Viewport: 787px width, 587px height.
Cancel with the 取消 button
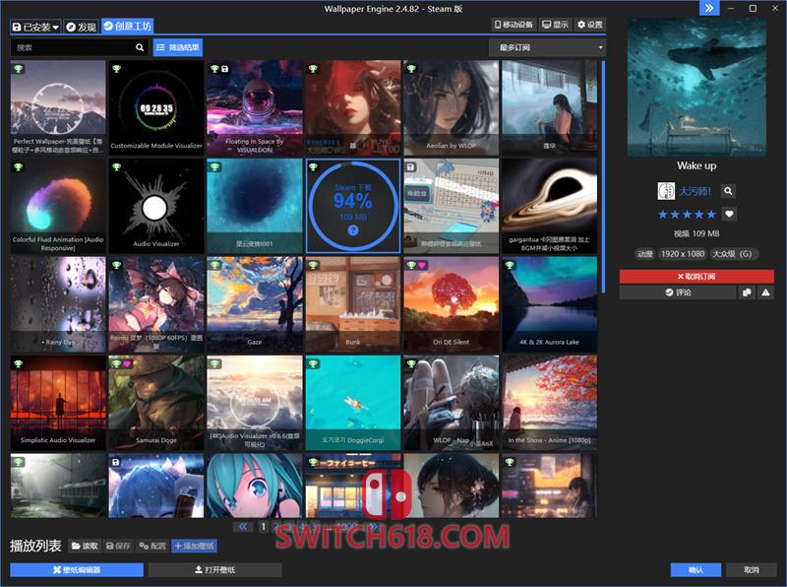pos(752,570)
